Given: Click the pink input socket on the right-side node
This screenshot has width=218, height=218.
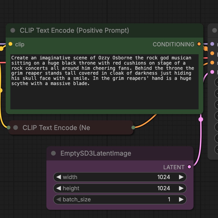Looking at the screenshot, I should 212,71.
